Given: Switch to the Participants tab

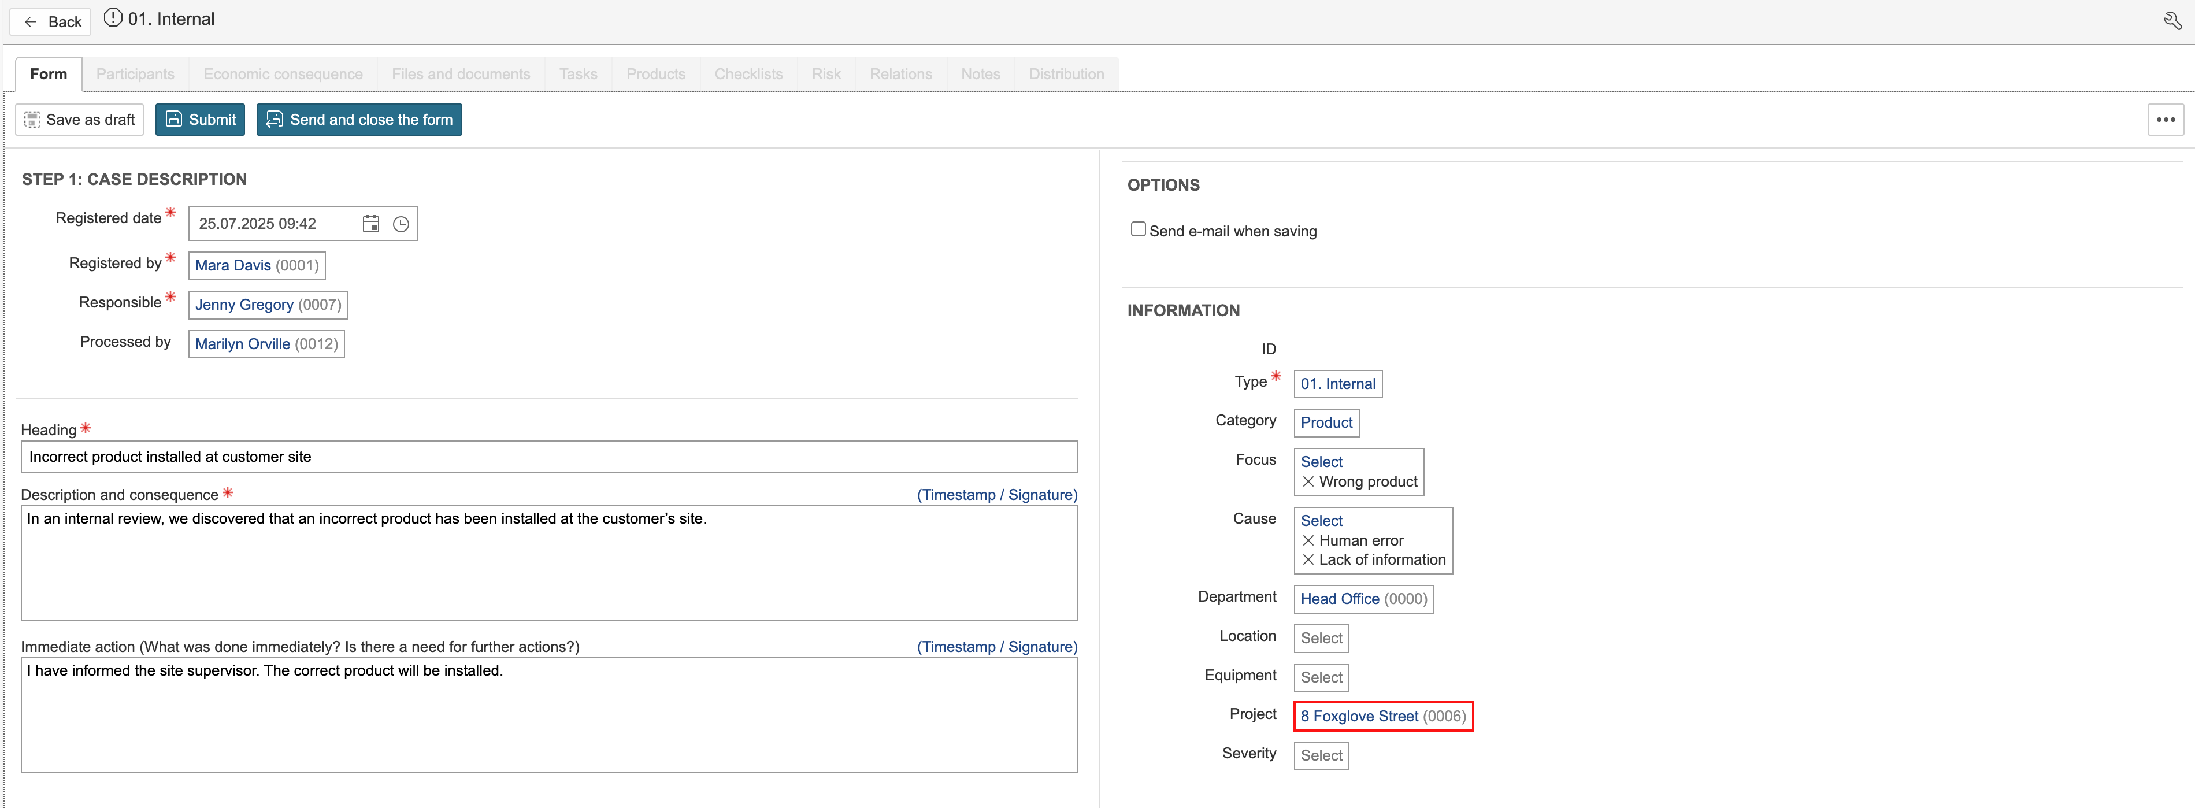Looking at the screenshot, I should pyautogui.click(x=135, y=74).
